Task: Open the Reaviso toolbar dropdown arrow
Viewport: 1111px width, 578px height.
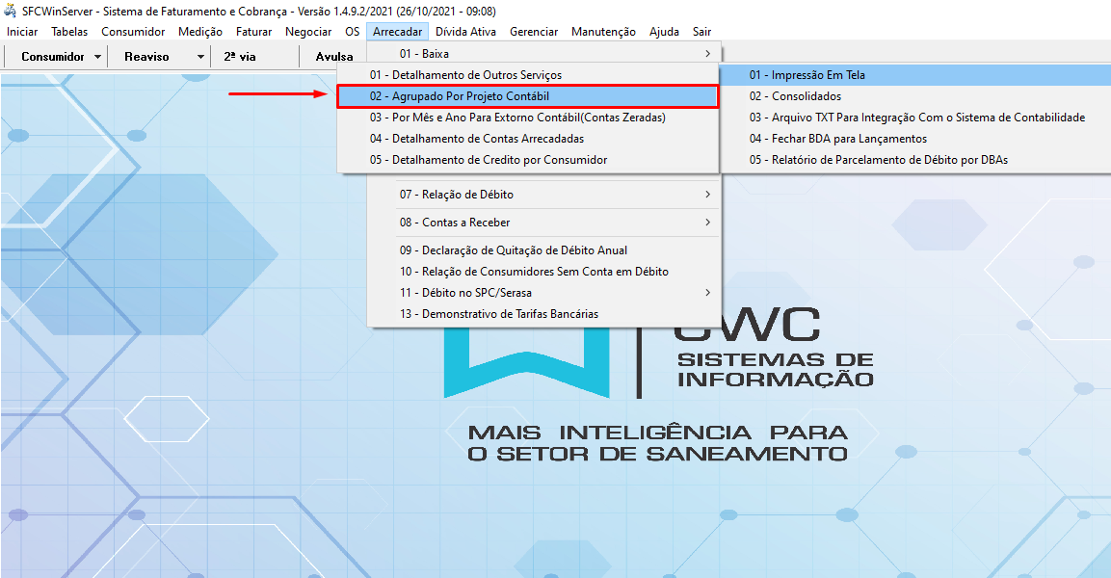Action: (x=200, y=57)
